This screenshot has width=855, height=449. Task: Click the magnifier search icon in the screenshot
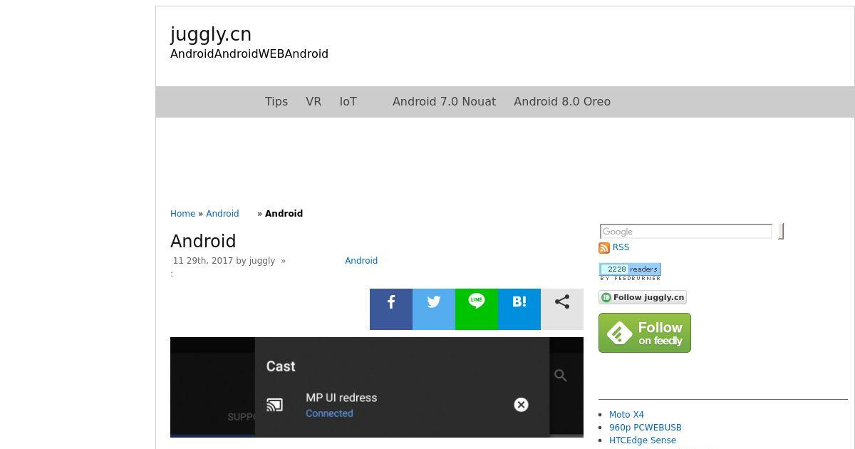(x=561, y=376)
